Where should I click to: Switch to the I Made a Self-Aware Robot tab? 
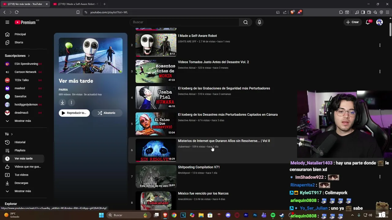[x=75, y=4]
